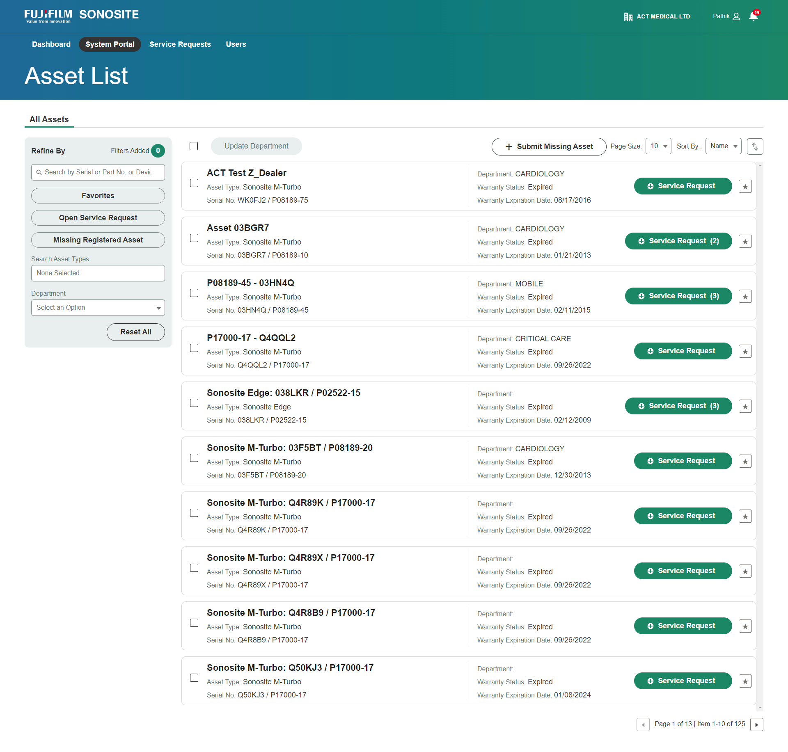Screen dimensions: 788x752
Task: Star the M-Turbo Q4R89X asset
Action: [x=745, y=571]
